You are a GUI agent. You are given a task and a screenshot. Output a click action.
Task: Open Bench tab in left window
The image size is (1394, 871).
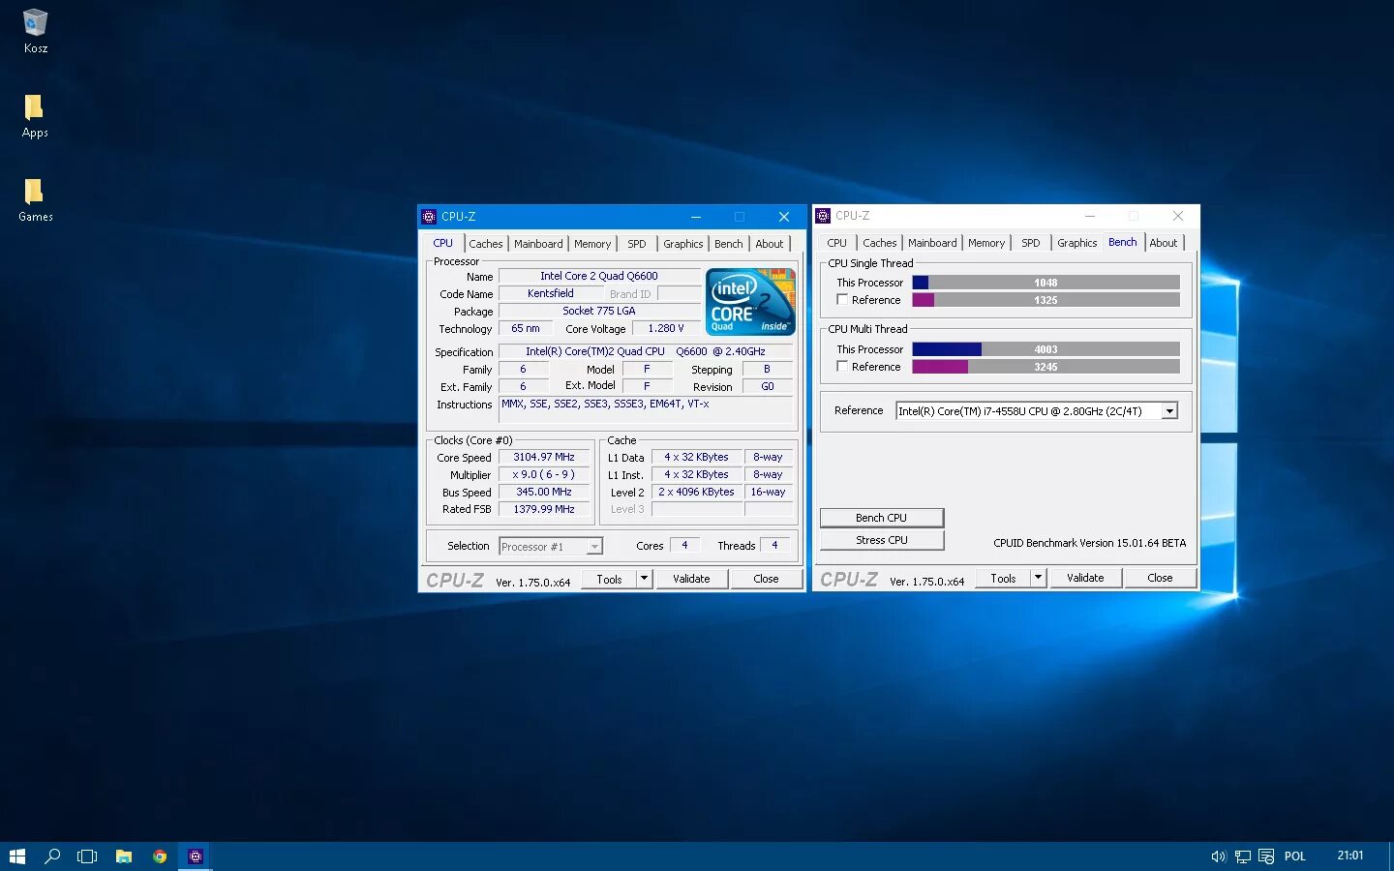(729, 244)
